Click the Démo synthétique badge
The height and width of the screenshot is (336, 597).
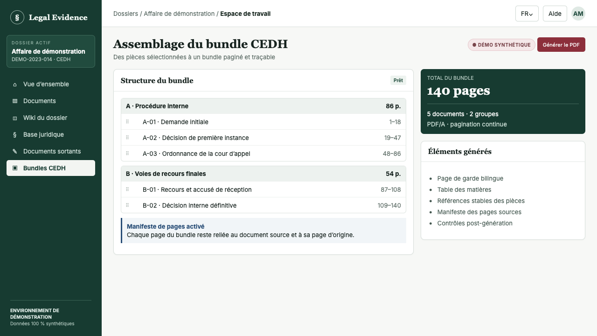coord(501,45)
